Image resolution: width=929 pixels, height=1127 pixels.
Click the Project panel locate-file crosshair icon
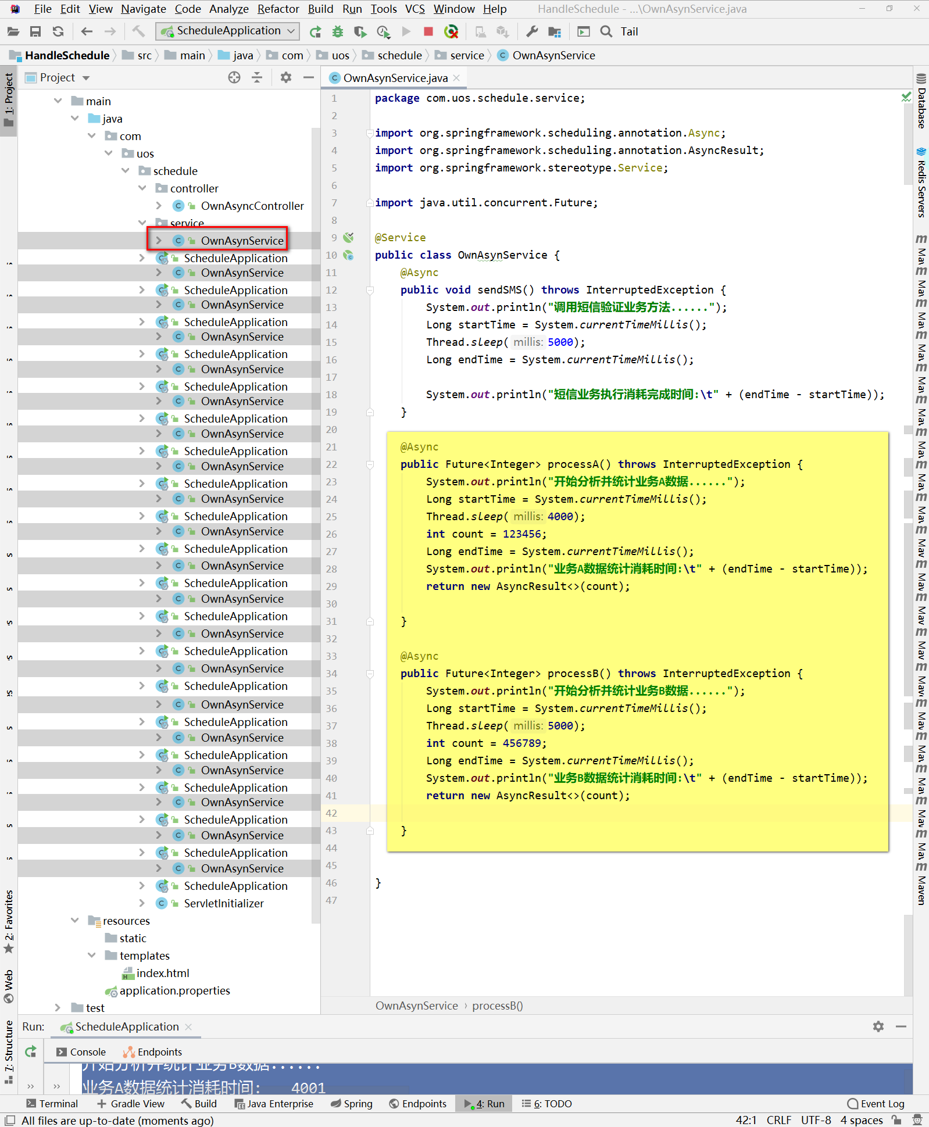[234, 77]
